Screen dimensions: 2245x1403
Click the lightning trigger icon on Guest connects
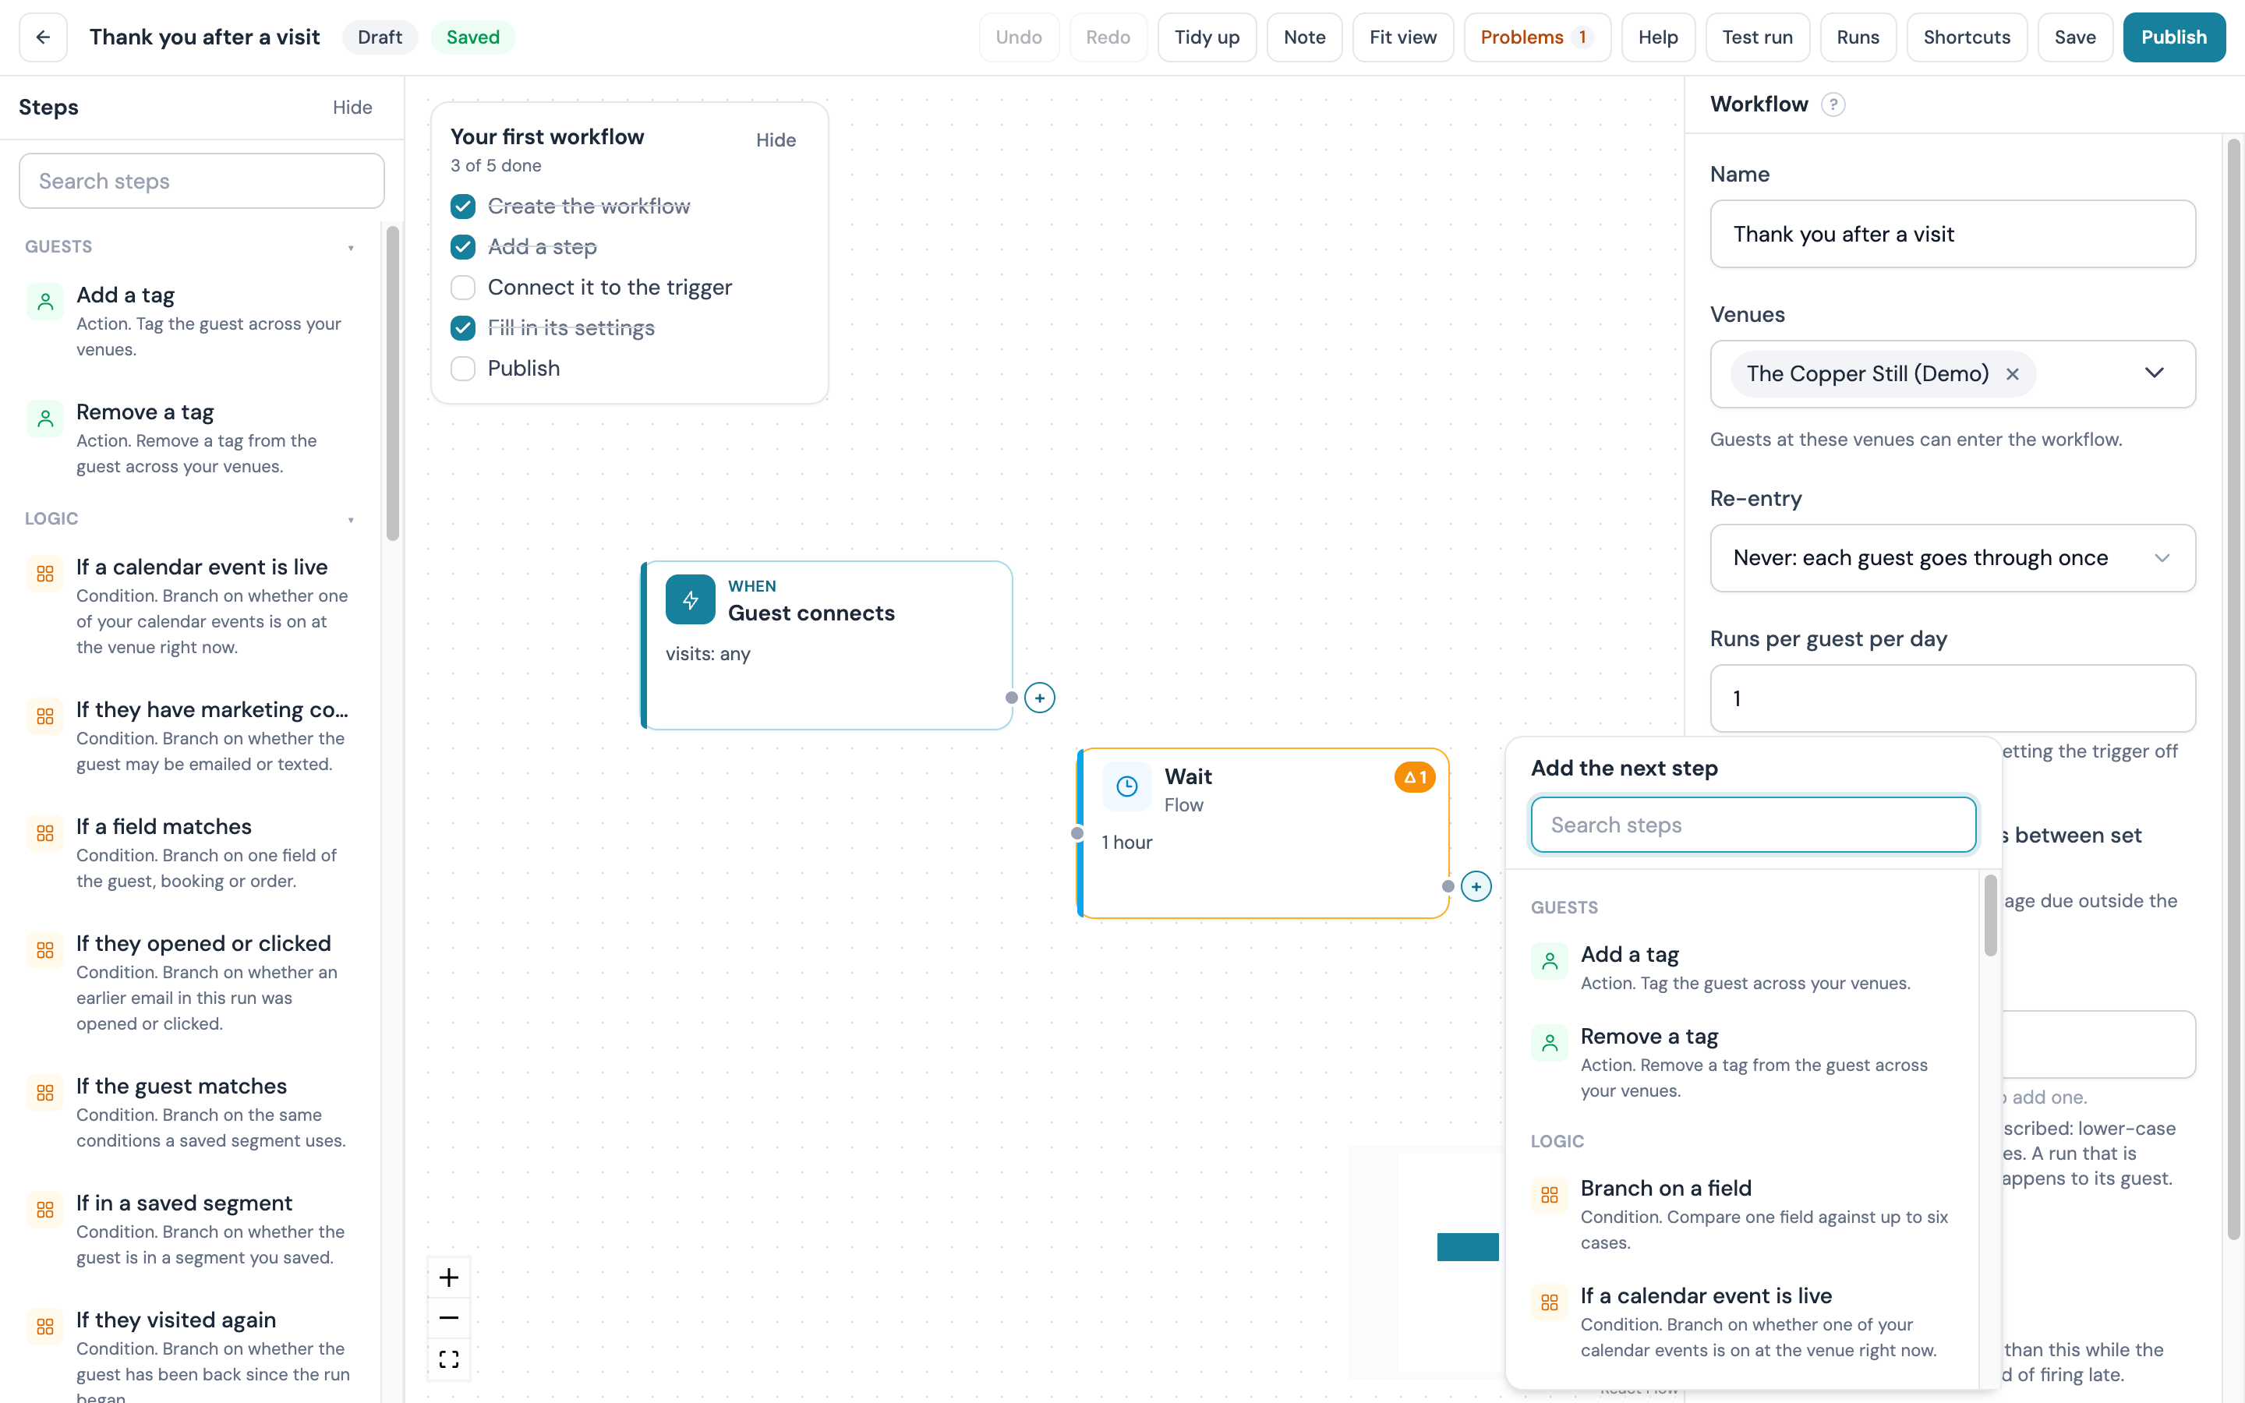click(x=690, y=599)
